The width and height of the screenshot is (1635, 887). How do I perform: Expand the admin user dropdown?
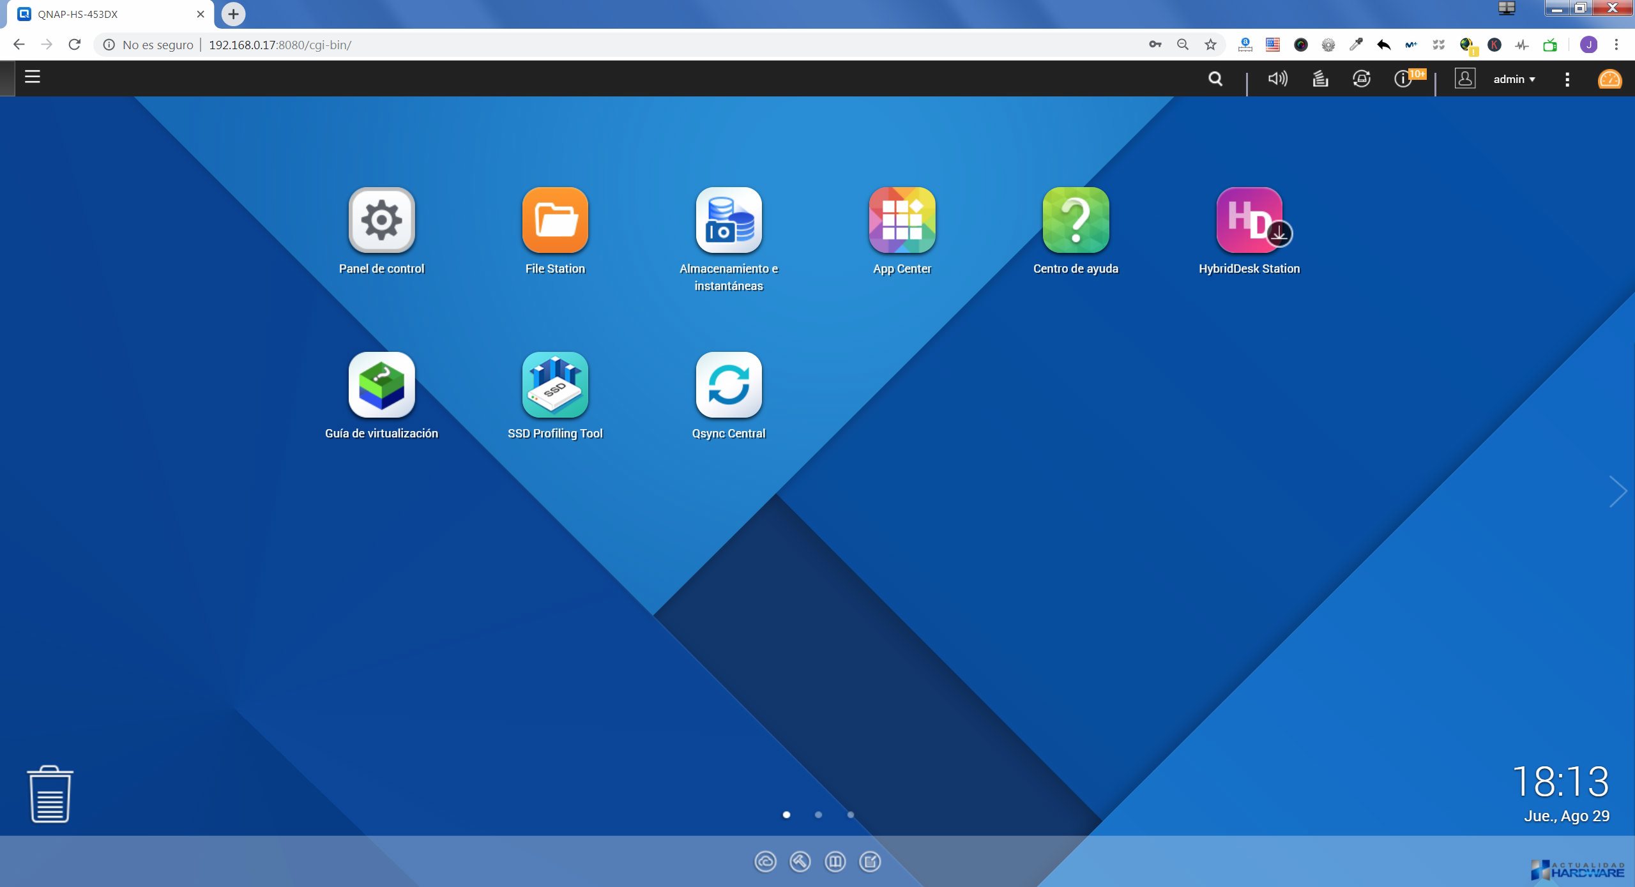click(x=1514, y=79)
